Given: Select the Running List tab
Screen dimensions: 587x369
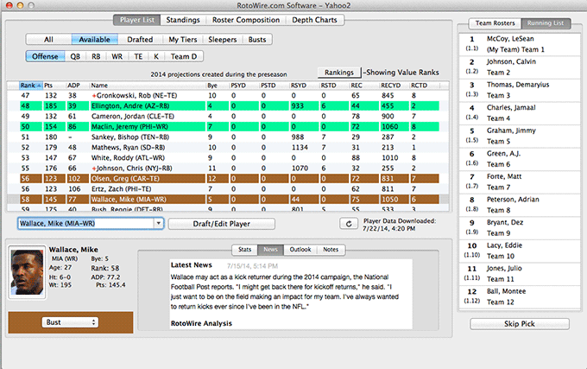Looking at the screenshot, I should pyautogui.click(x=546, y=23).
